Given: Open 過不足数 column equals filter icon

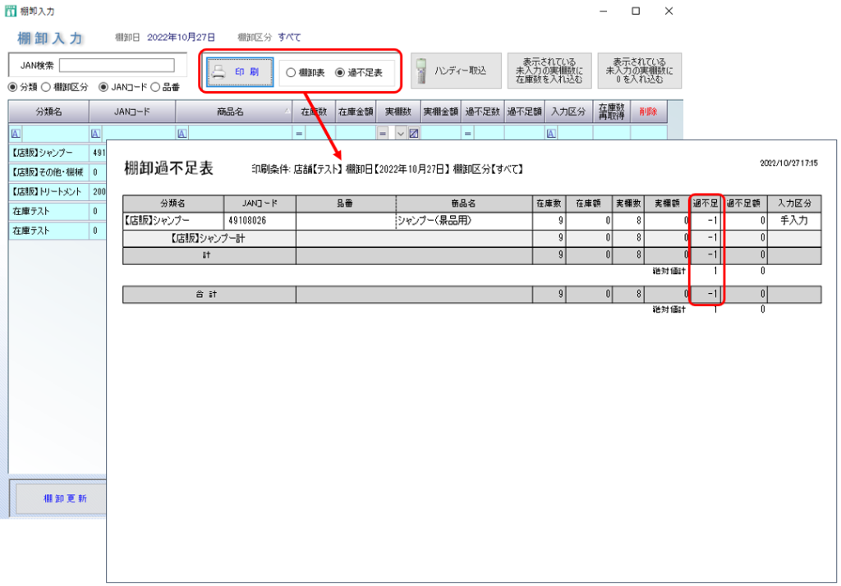Looking at the screenshot, I should 467,134.
